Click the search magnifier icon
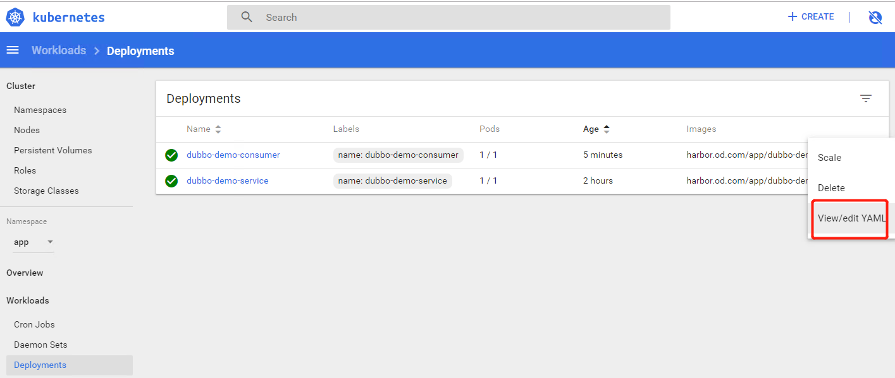 click(247, 17)
